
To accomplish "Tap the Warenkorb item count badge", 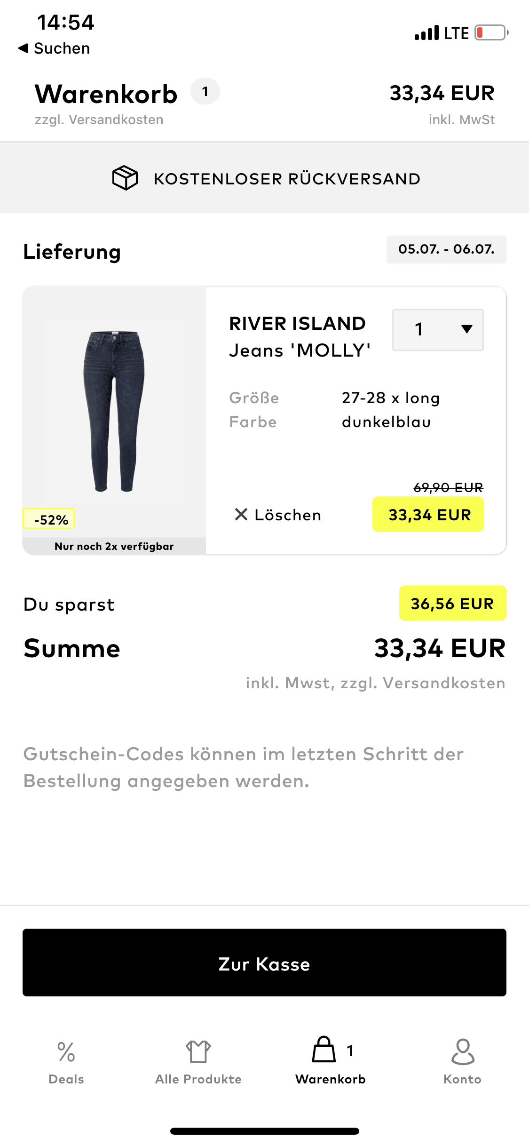I will click(205, 91).
